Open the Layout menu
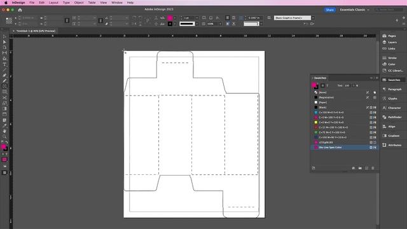The width and height of the screenshot is (407, 229). [x=53, y=3]
